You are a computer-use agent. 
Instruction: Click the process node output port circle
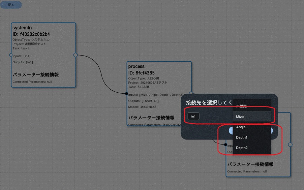(x=191, y=93)
